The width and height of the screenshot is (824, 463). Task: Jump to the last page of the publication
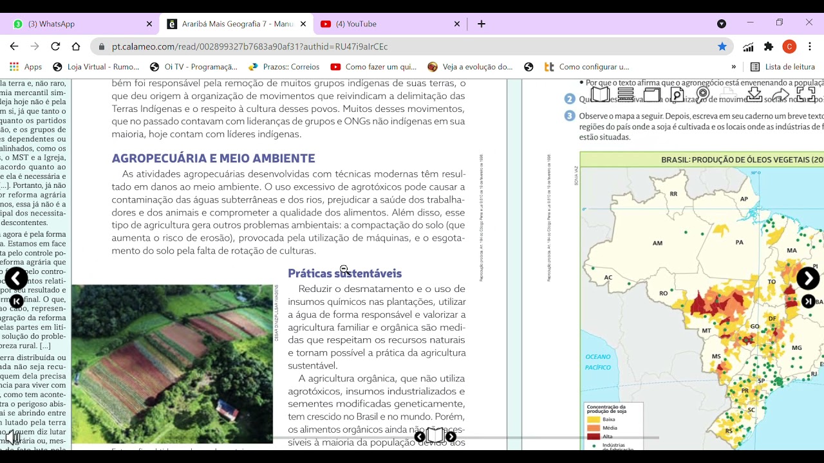pyautogui.click(x=808, y=302)
